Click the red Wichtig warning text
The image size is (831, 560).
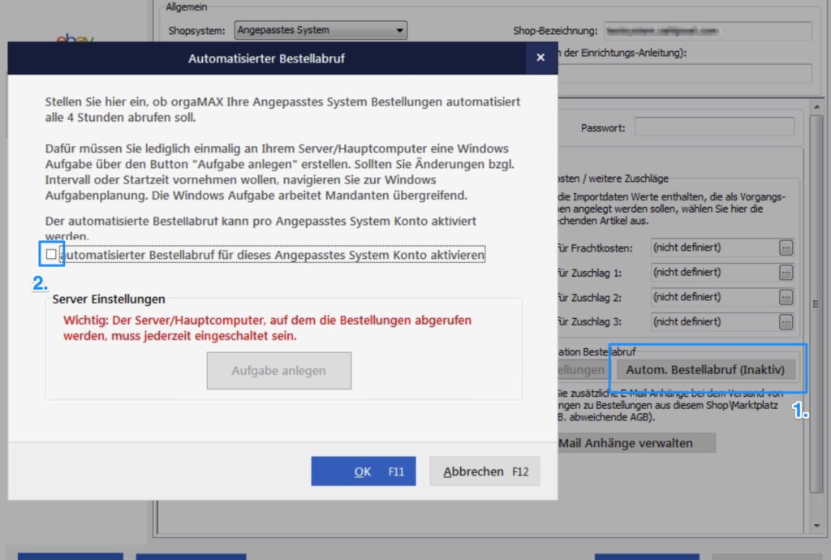click(x=267, y=328)
